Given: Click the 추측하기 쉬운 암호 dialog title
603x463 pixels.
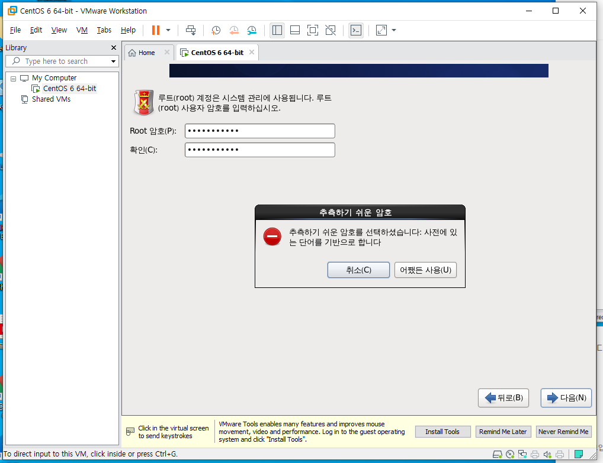Looking at the screenshot, I should tap(356, 213).
